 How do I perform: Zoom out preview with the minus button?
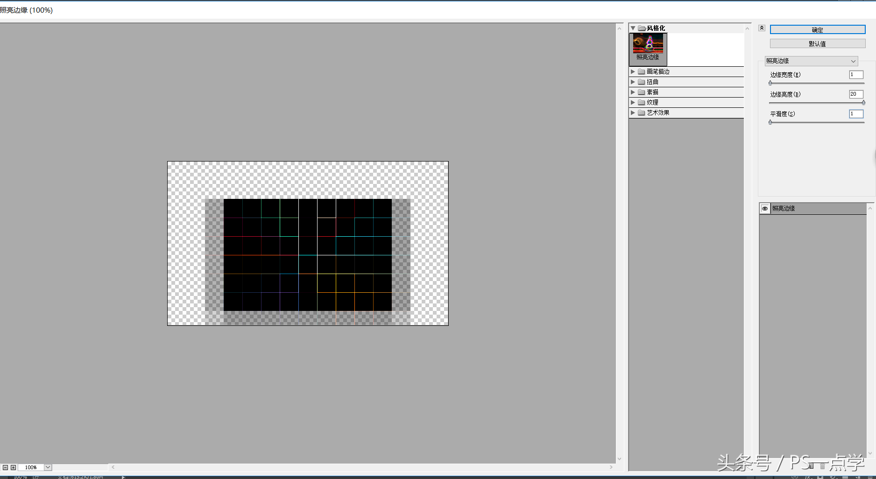click(x=5, y=467)
